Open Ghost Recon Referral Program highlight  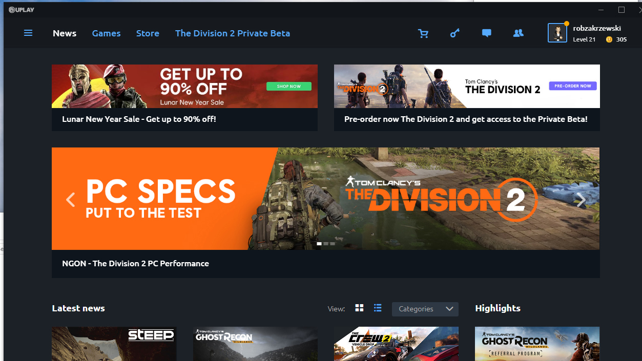coord(537,344)
